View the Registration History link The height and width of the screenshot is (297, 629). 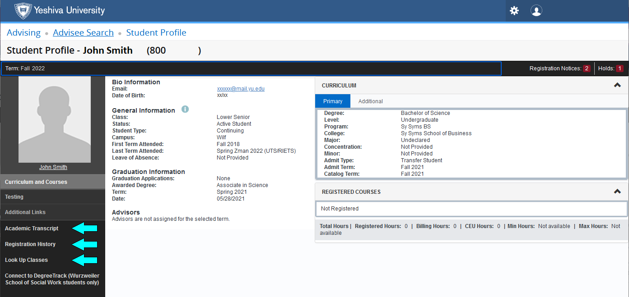pos(30,244)
